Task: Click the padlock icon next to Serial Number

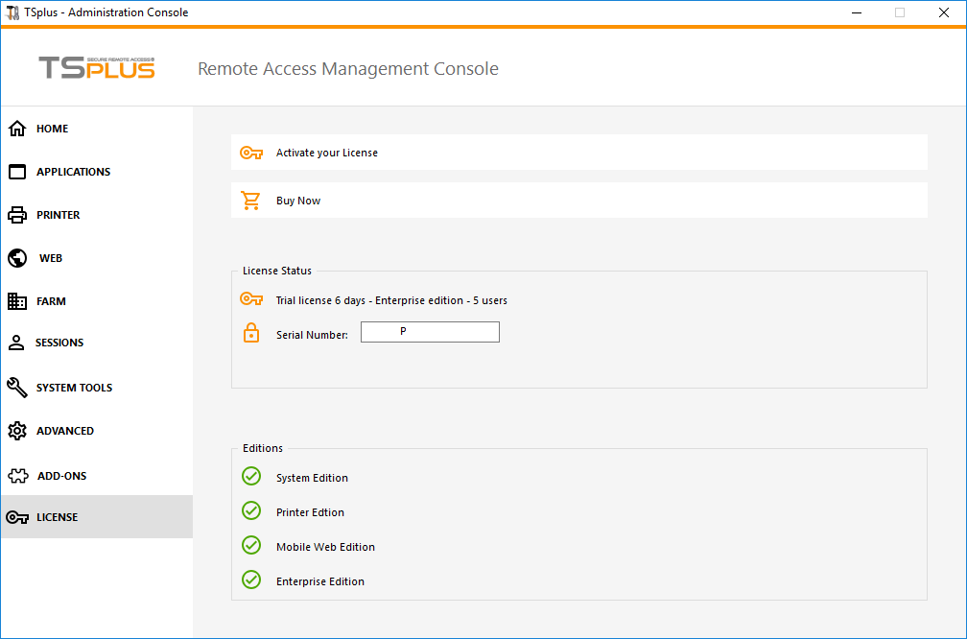Action: click(x=251, y=332)
